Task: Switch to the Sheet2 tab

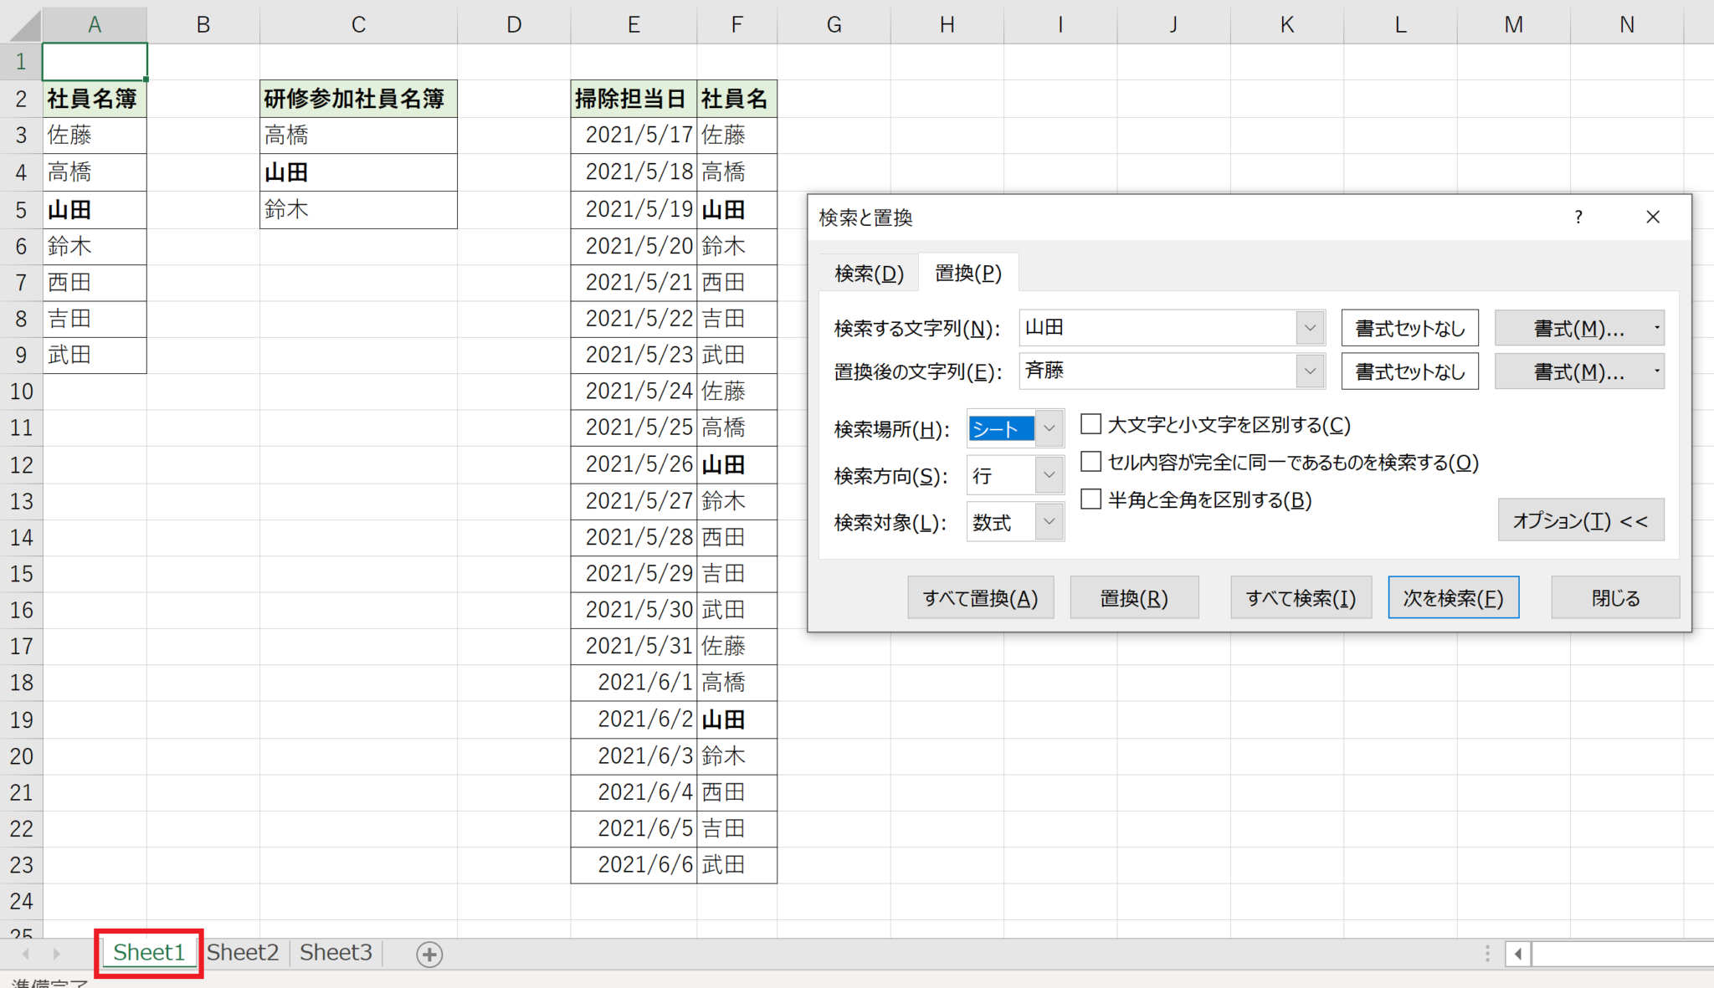Action: (x=243, y=953)
